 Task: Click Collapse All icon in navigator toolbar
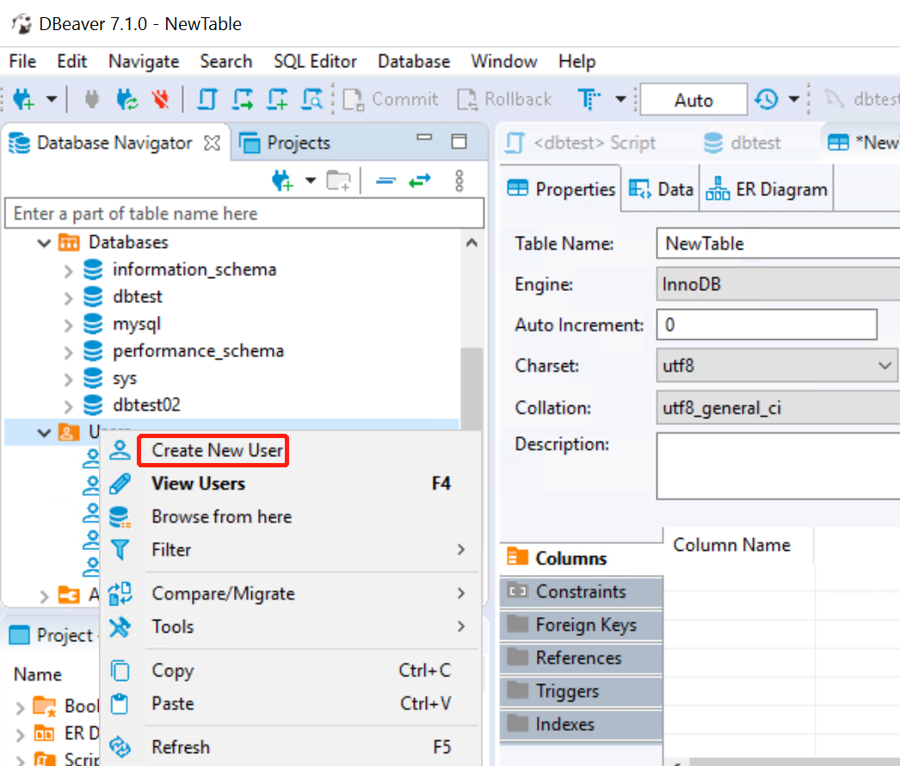(385, 181)
